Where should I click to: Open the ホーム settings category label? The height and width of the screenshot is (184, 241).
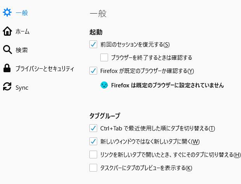(x=23, y=31)
